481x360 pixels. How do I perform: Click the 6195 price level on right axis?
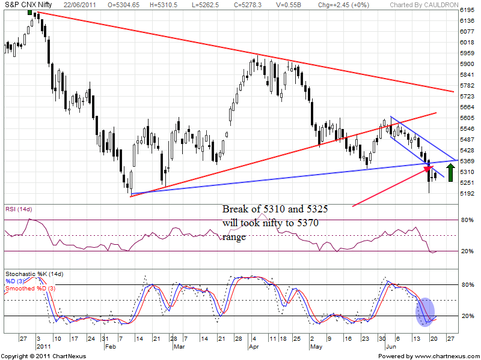(468, 11)
